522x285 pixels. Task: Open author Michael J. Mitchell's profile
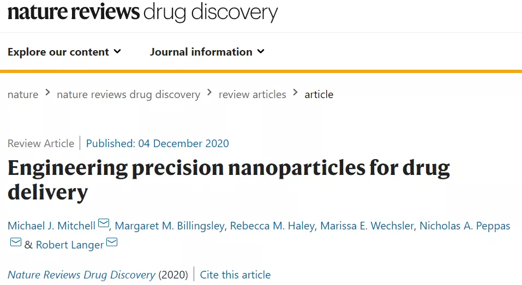(x=51, y=226)
